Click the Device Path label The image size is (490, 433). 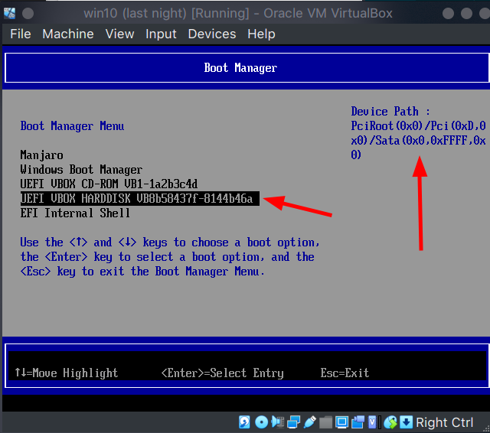390,111
